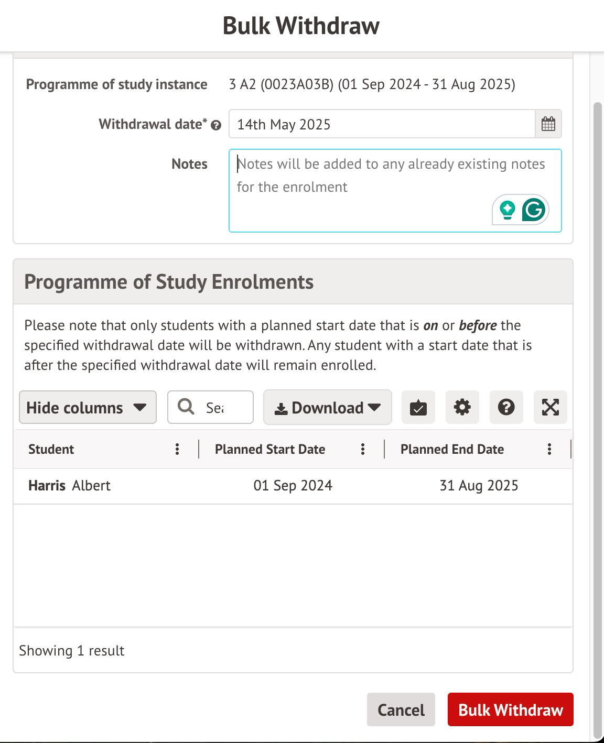Viewport: 604px width, 743px height.
Task: Click the search magnifier icon
Action: click(186, 407)
